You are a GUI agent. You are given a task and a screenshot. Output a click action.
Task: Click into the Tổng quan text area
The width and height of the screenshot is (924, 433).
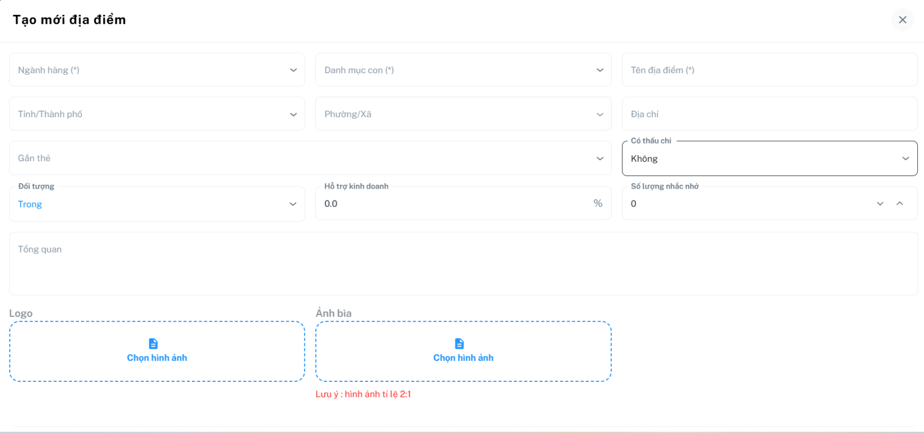(x=463, y=264)
